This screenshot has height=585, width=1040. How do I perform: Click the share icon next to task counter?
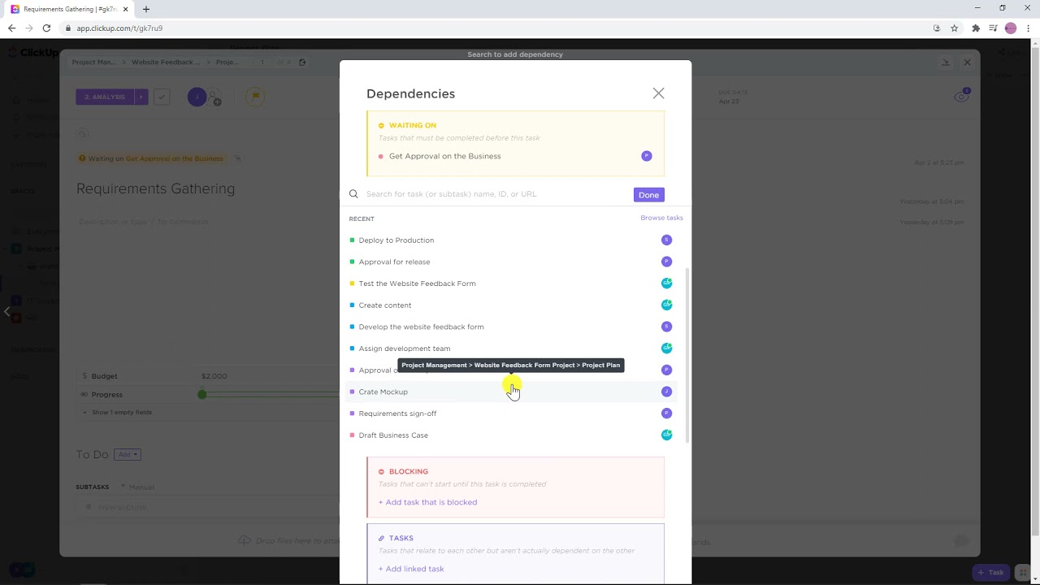tap(302, 62)
